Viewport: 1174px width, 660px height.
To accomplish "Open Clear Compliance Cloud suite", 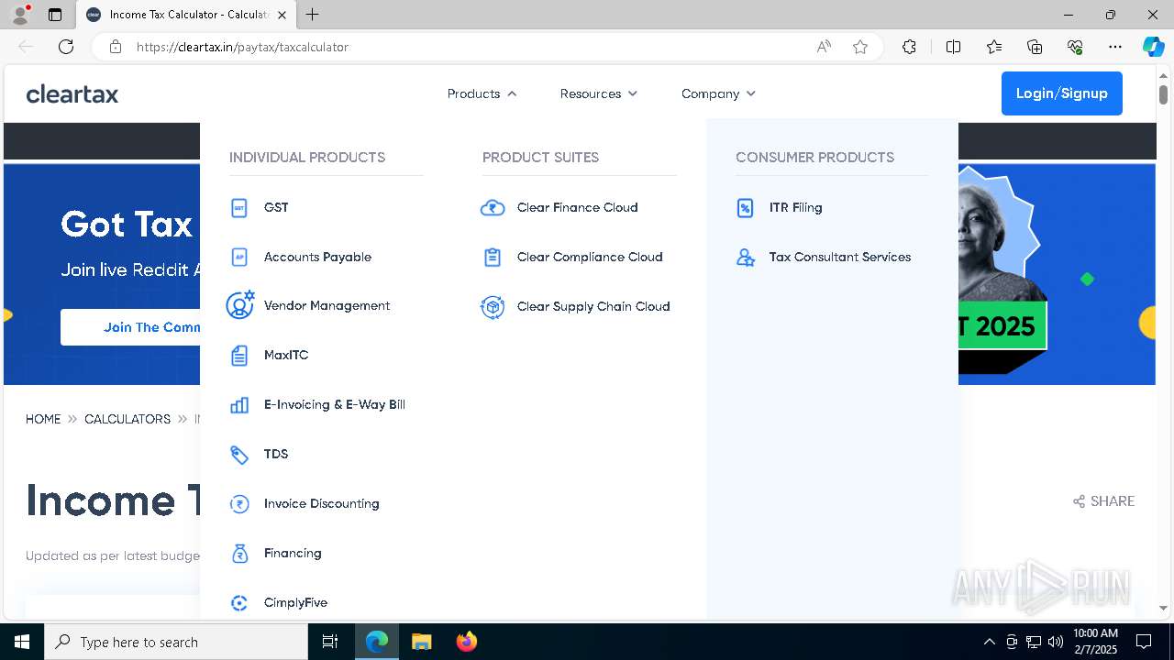I will (590, 258).
